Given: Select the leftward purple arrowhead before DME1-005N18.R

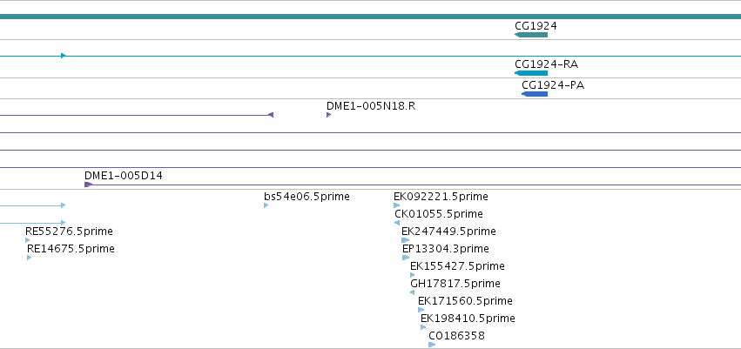Looking at the screenshot, I should pos(271,115).
